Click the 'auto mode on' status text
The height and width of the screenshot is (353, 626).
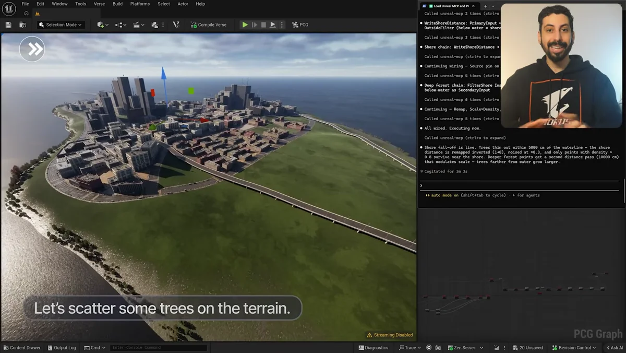444,195
